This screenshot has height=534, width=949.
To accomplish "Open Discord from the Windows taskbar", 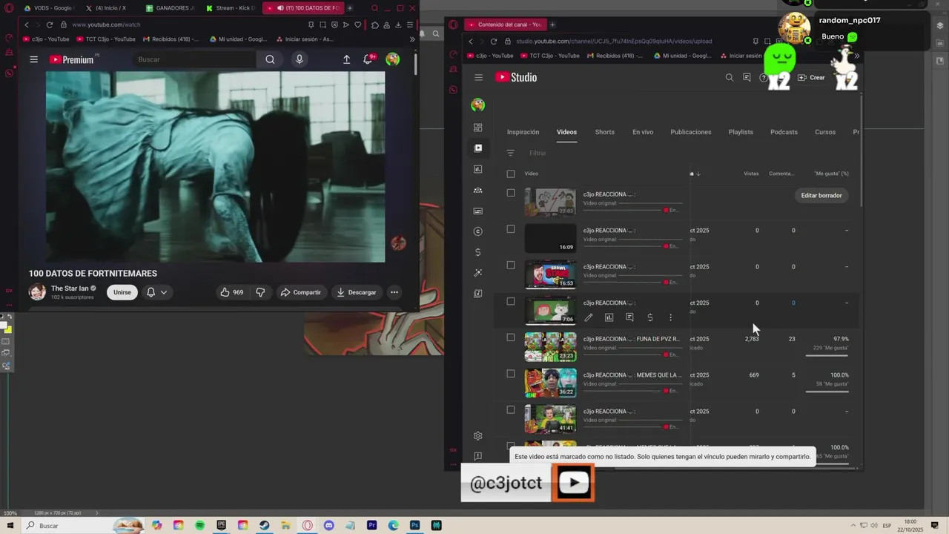I will tap(329, 525).
